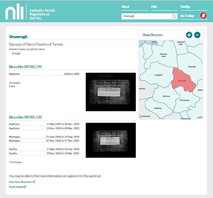Toggle Show Dioceses on the map
213x198 pixels.
point(152,35)
